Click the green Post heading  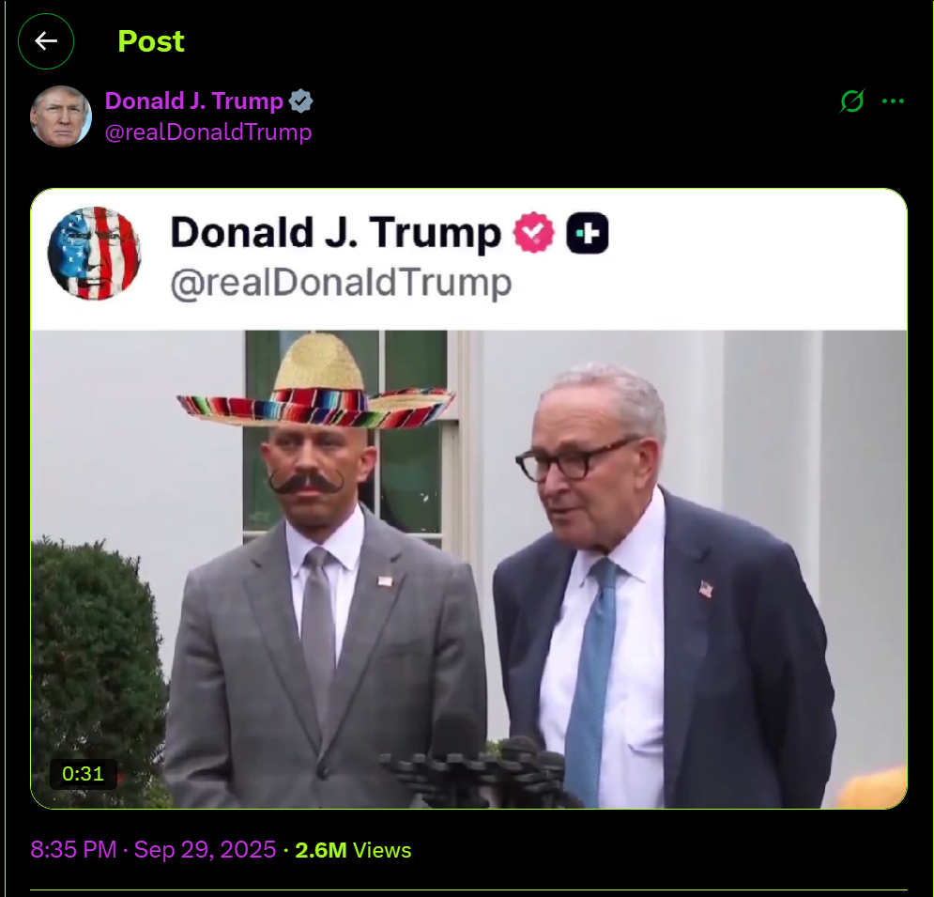click(151, 41)
